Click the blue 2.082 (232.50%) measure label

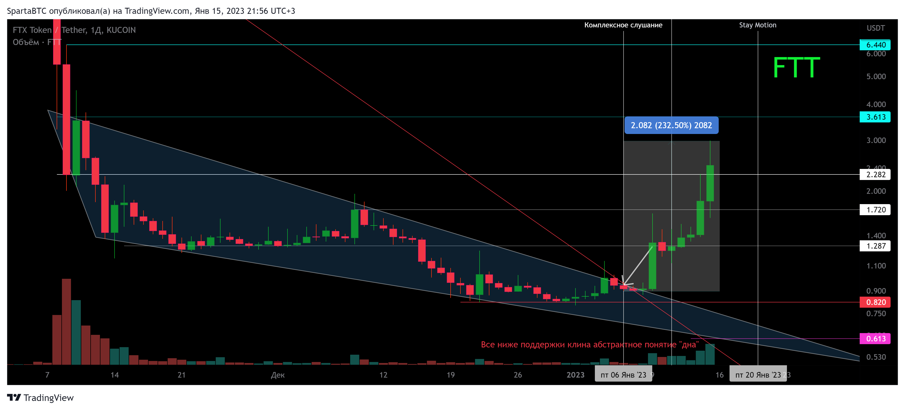[x=671, y=125]
